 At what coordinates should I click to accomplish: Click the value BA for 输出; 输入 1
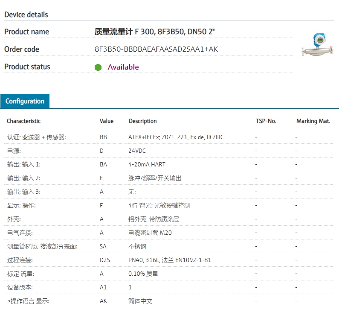[x=103, y=164]
